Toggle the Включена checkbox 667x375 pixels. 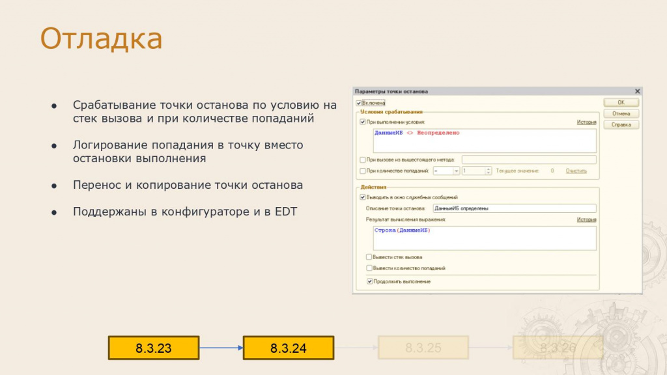click(359, 103)
